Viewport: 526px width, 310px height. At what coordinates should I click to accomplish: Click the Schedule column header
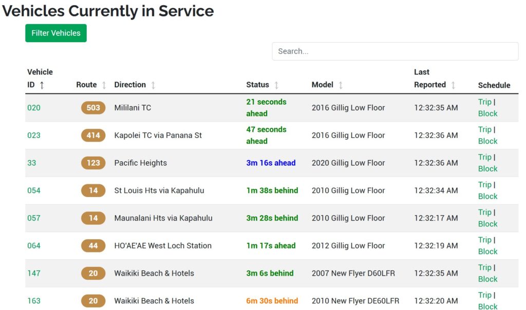pos(494,85)
